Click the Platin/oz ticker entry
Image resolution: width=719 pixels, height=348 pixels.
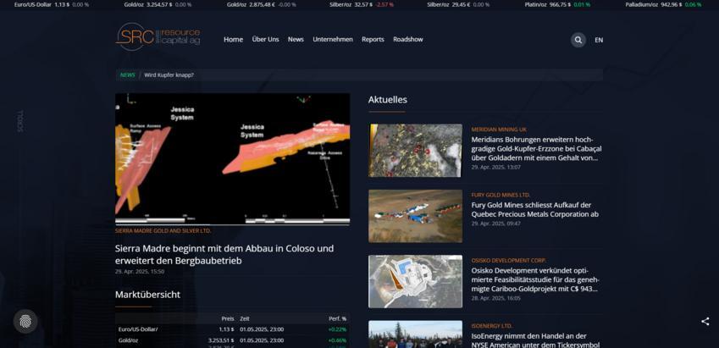[557, 4]
